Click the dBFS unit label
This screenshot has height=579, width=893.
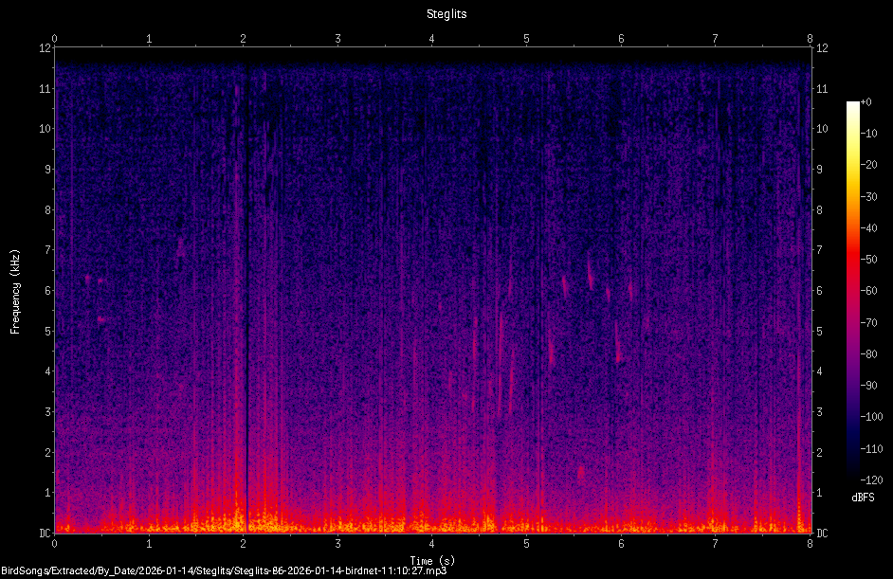863,498
